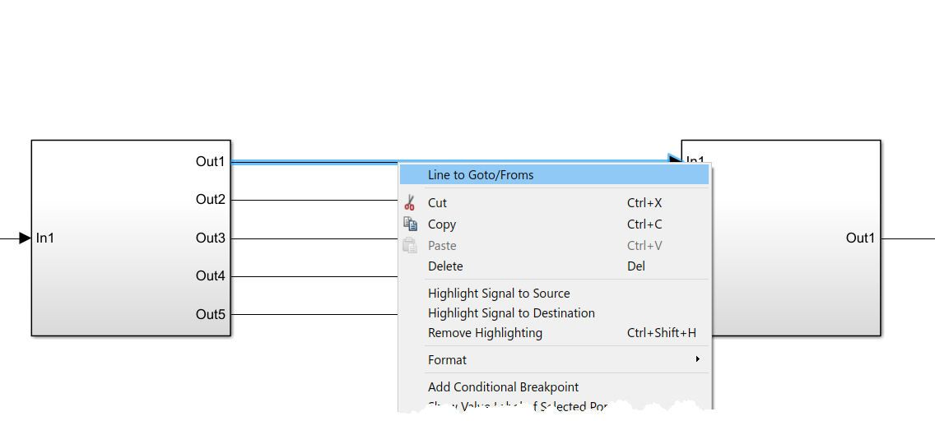The width and height of the screenshot is (935, 421).
Task: Select Add Conditional Breakpoint option
Action: coord(503,386)
